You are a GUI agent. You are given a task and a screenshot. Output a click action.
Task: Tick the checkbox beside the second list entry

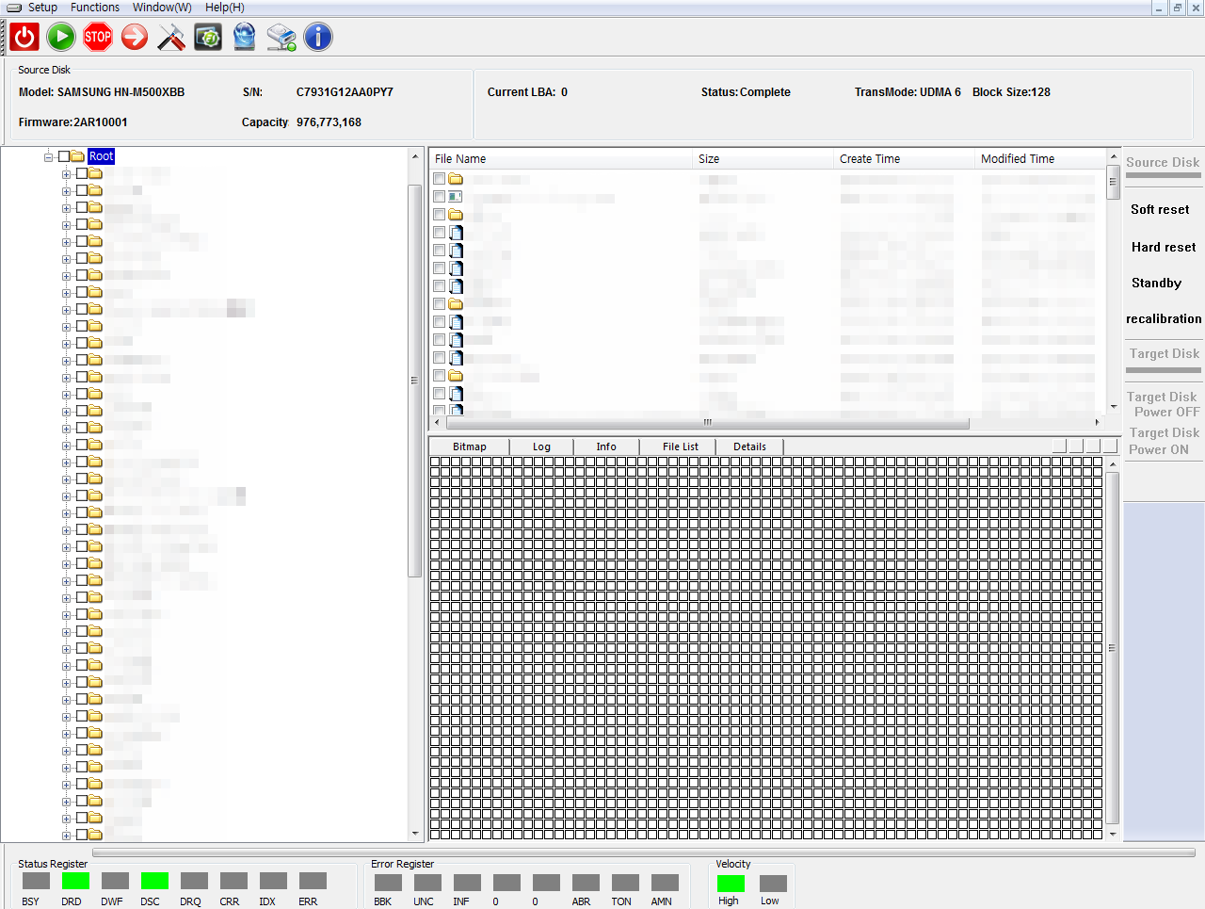pos(439,196)
